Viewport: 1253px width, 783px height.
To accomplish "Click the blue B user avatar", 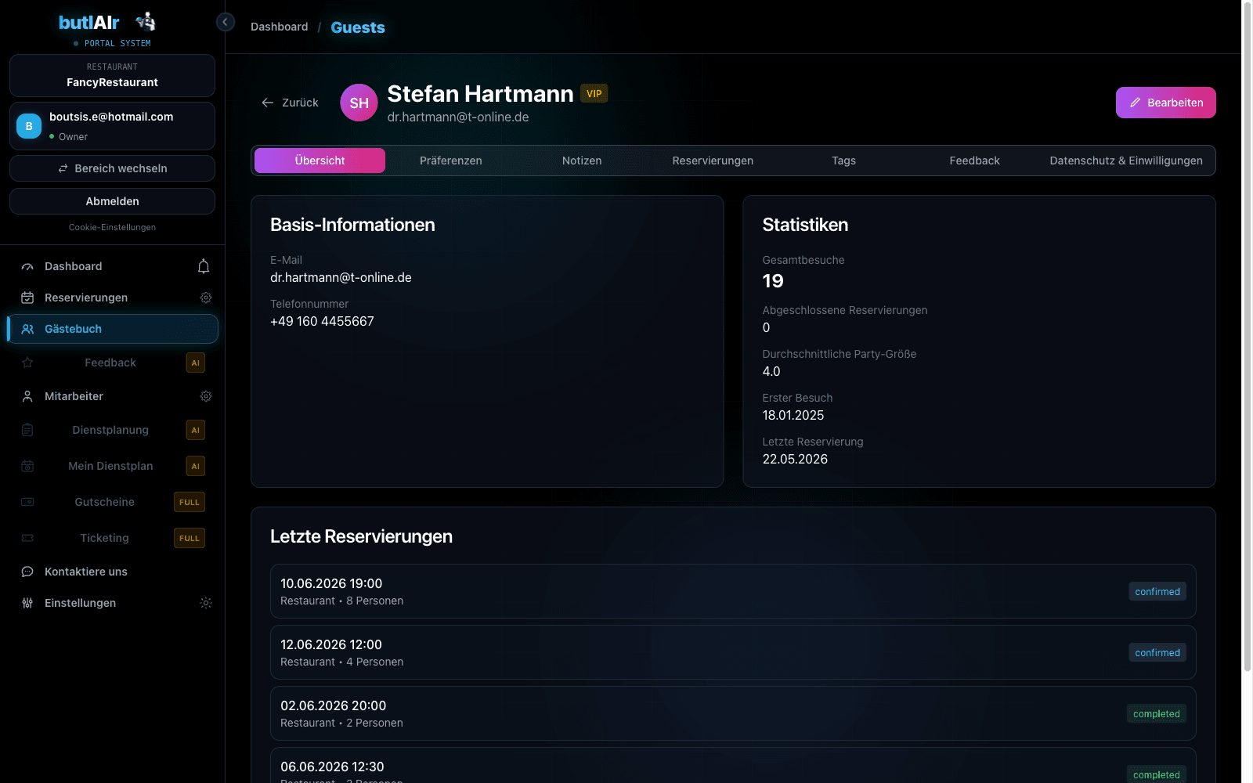I will (29, 126).
